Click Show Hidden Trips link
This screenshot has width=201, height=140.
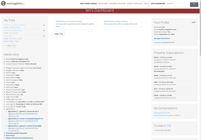point(11,41)
